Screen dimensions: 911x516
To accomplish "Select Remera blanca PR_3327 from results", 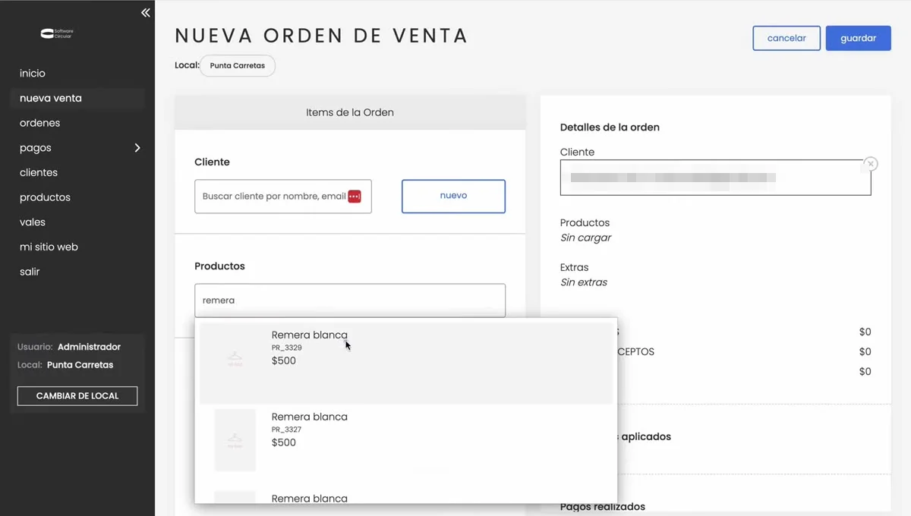I will click(x=406, y=443).
